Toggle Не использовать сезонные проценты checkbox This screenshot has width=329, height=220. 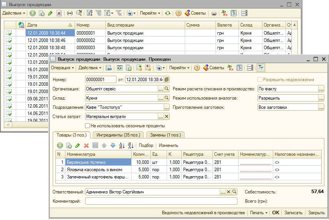tap(87, 126)
